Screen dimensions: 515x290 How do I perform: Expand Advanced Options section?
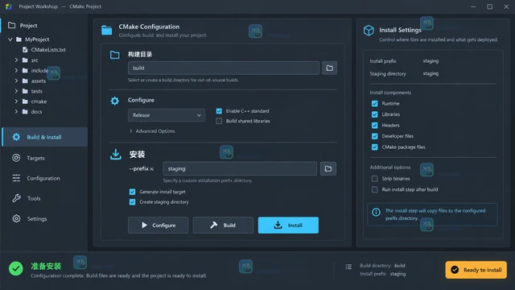(152, 131)
